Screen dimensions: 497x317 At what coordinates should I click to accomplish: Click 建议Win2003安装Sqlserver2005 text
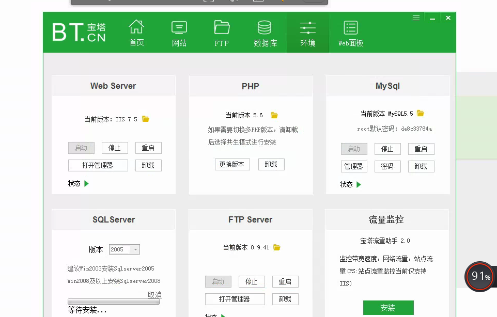click(x=111, y=268)
